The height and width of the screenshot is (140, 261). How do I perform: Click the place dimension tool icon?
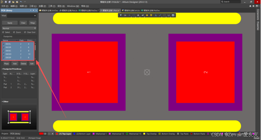point(169,15)
